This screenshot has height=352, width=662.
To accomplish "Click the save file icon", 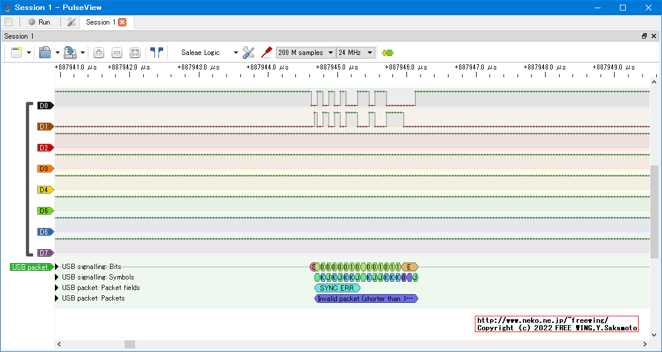I will coord(70,53).
